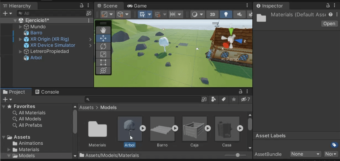Open Inspector help question mark icon

pos(330,15)
